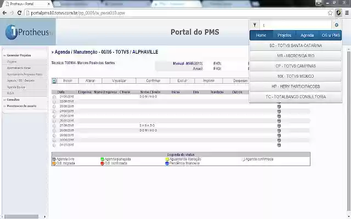
Task: Select the radio button for 23/06/2015
Action: coord(54,107)
